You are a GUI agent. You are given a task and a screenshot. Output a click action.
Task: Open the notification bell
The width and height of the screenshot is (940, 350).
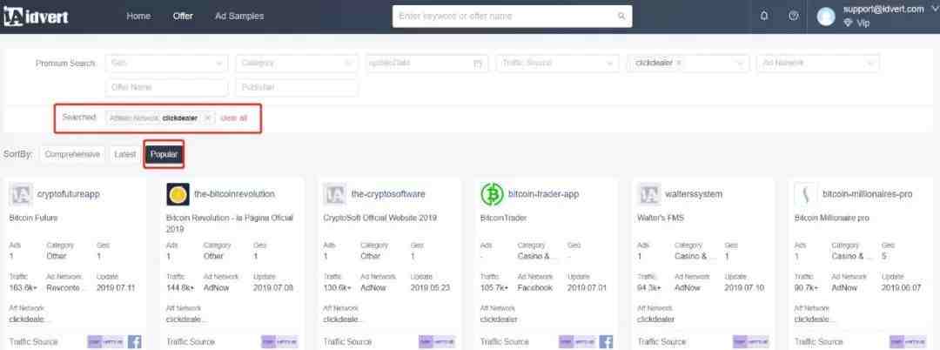(764, 17)
